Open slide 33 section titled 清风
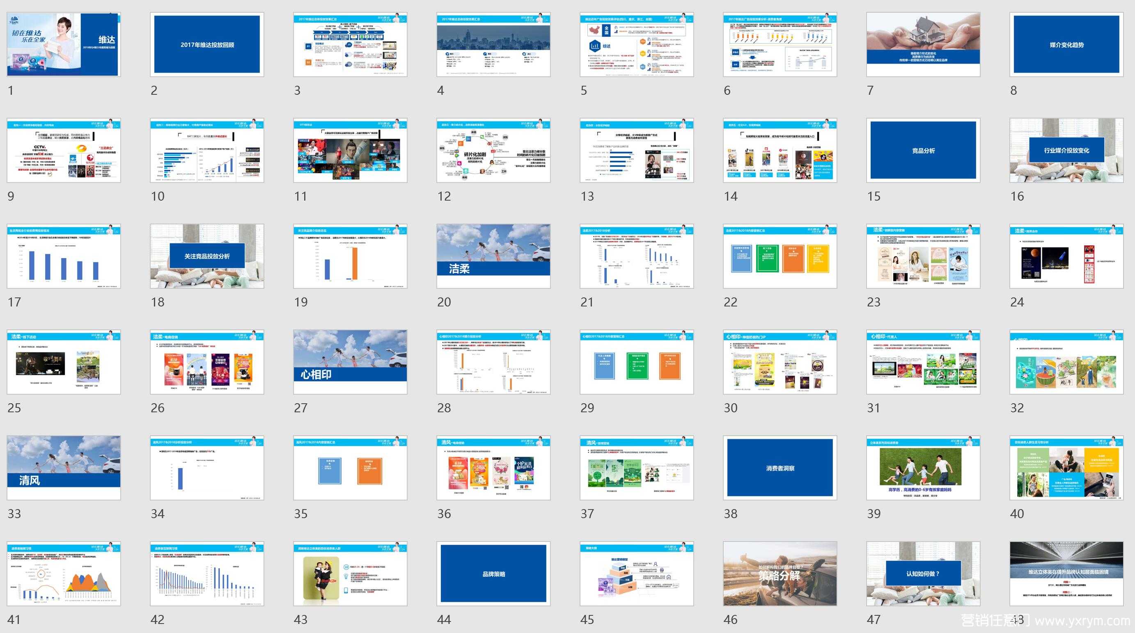Image resolution: width=1135 pixels, height=633 pixels. point(64,468)
